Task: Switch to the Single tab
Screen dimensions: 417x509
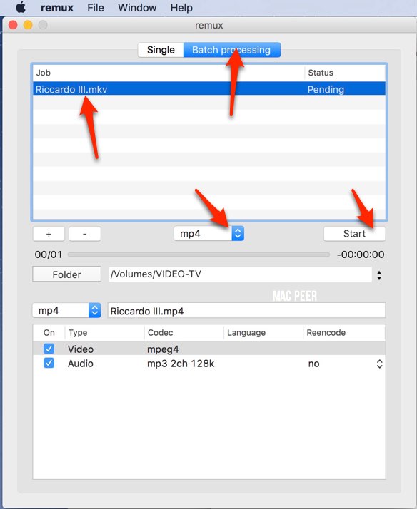Action: point(161,50)
